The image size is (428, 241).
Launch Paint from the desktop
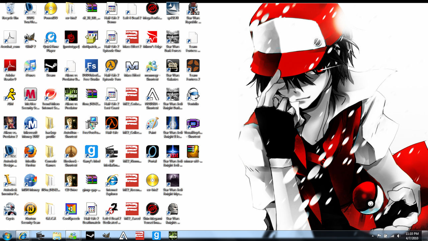point(152,126)
